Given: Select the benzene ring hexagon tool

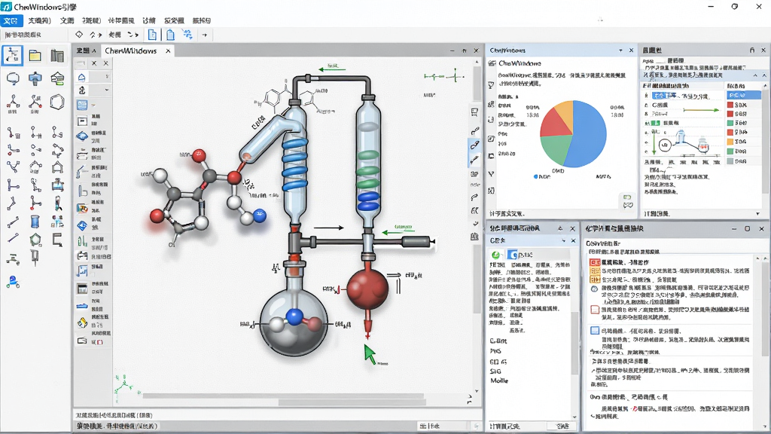Looking at the screenshot, I should (x=57, y=102).
